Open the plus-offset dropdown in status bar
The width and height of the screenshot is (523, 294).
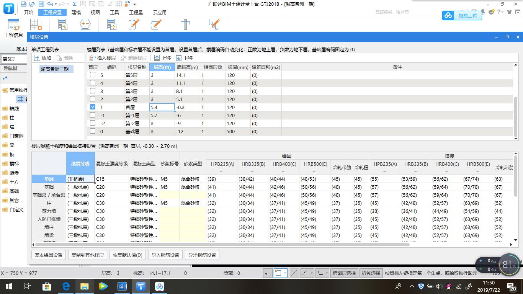(x=327, y=273)
